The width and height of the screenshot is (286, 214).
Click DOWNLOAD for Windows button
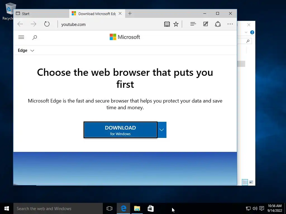coord(120,130)
